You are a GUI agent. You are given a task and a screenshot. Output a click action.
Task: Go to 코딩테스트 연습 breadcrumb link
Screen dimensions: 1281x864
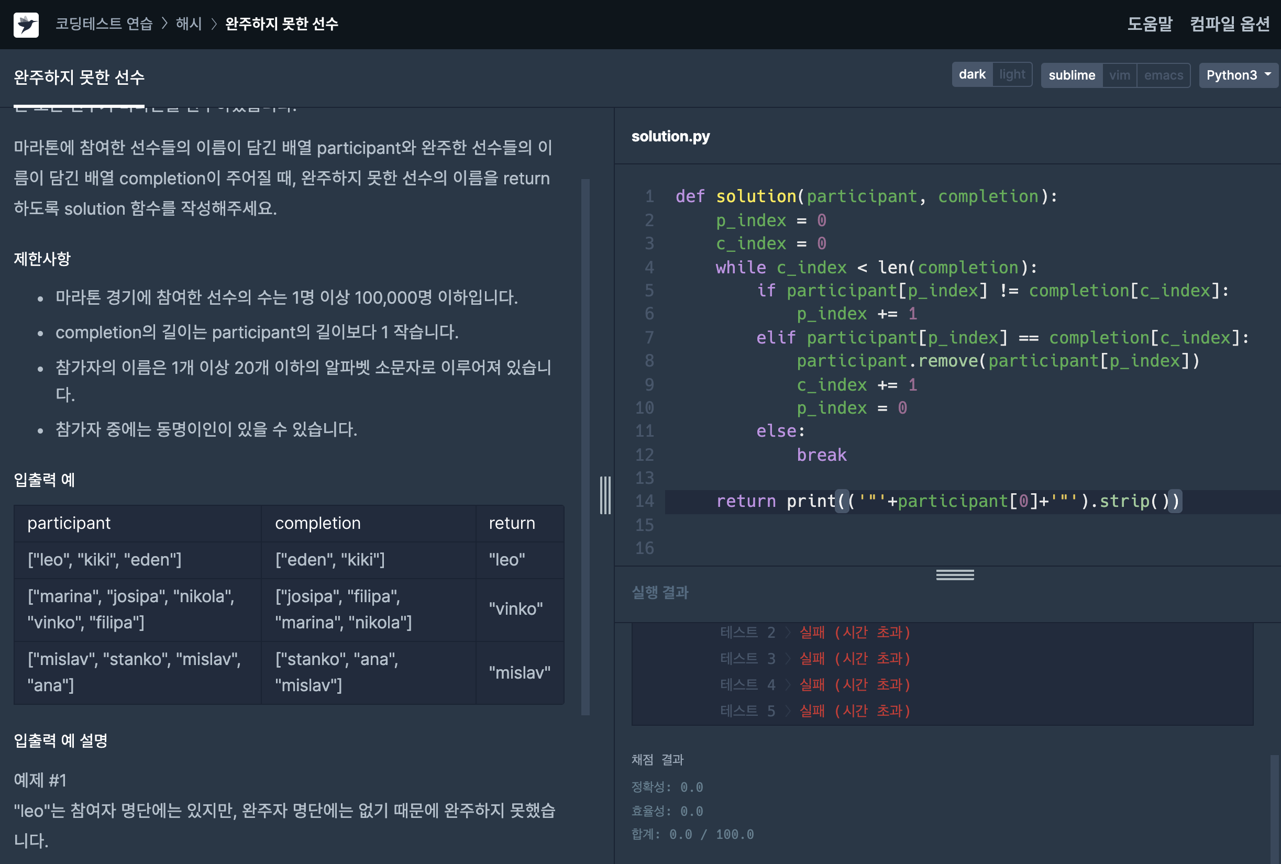coord(104,24)
